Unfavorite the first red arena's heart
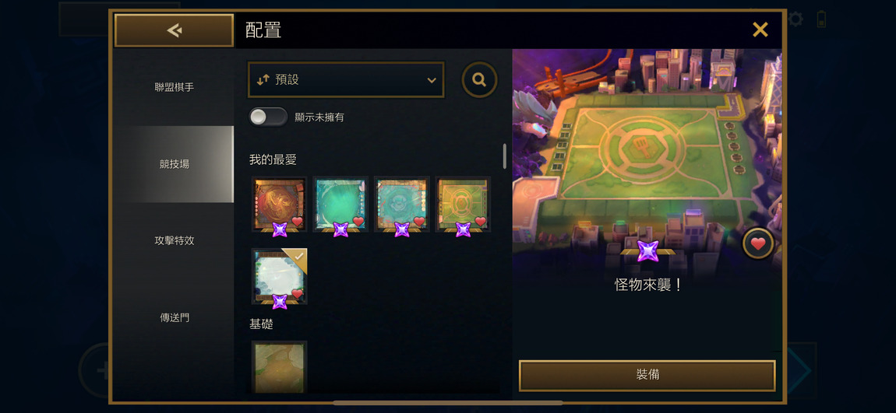896x413 pixels. (297, 222)
